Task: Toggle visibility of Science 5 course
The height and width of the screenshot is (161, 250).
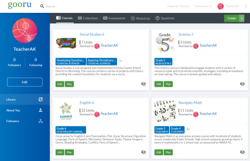Action: tap(242, 84)
